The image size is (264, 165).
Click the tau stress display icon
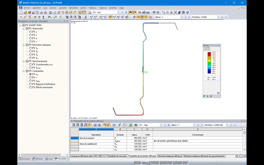tap(114, 17)
